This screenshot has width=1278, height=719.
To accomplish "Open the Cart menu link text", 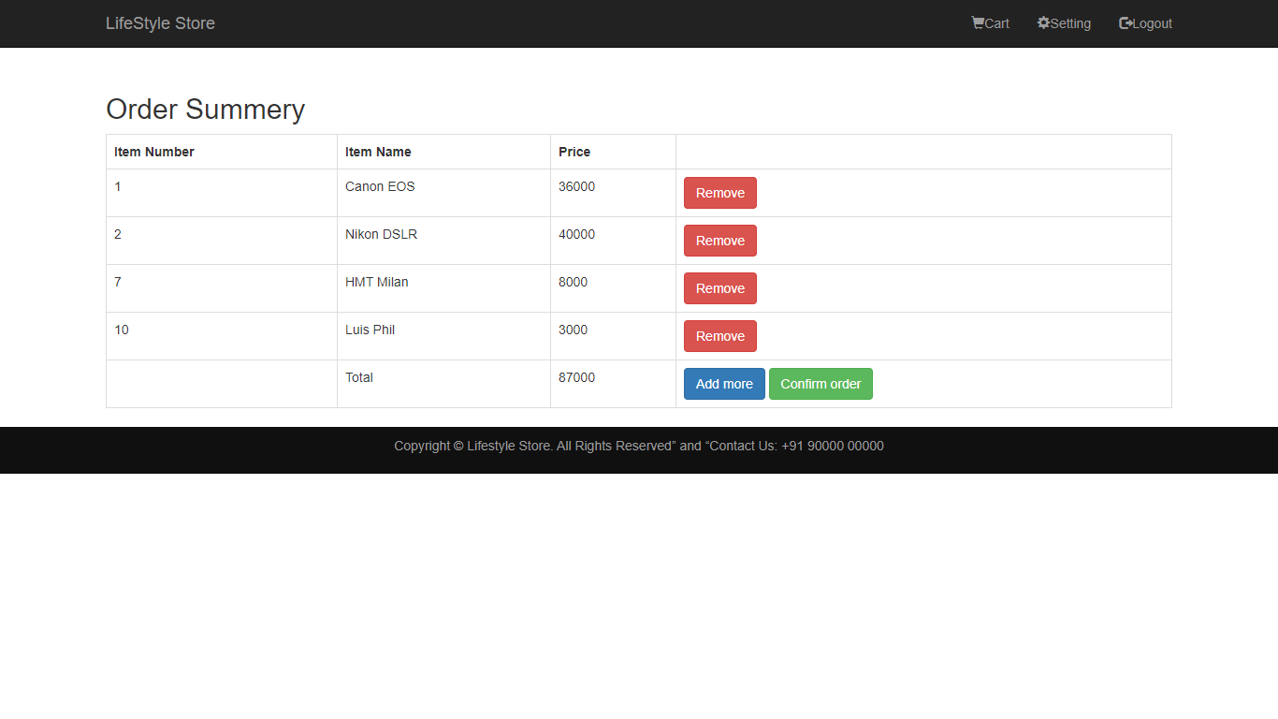I will pos(997,23).
